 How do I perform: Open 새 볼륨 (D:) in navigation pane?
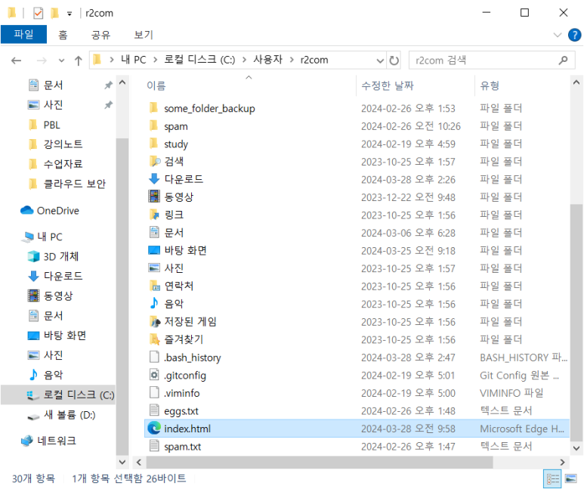70,415
